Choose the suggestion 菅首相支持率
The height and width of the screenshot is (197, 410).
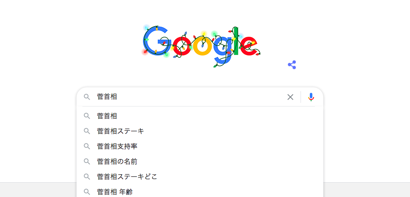200,146
